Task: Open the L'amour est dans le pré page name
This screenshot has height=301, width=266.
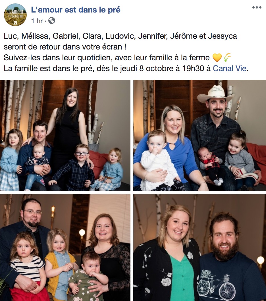Action: click(x=76, y=10)
